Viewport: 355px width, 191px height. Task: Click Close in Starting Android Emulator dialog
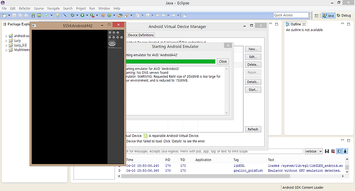(x=223, y=62)
